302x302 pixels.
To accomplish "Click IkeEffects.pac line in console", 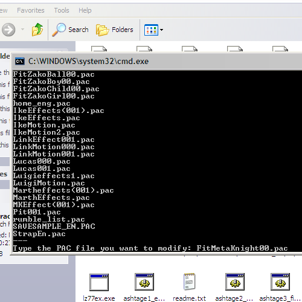I will (47, 118).
